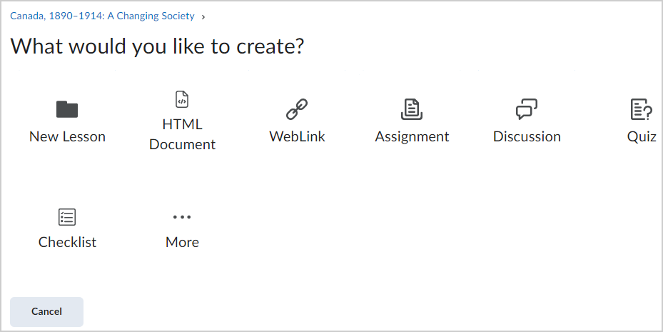This screenshot has height=332, width=663.
Task: Select the Discussion text label
Action: click(x=527, y=136)
